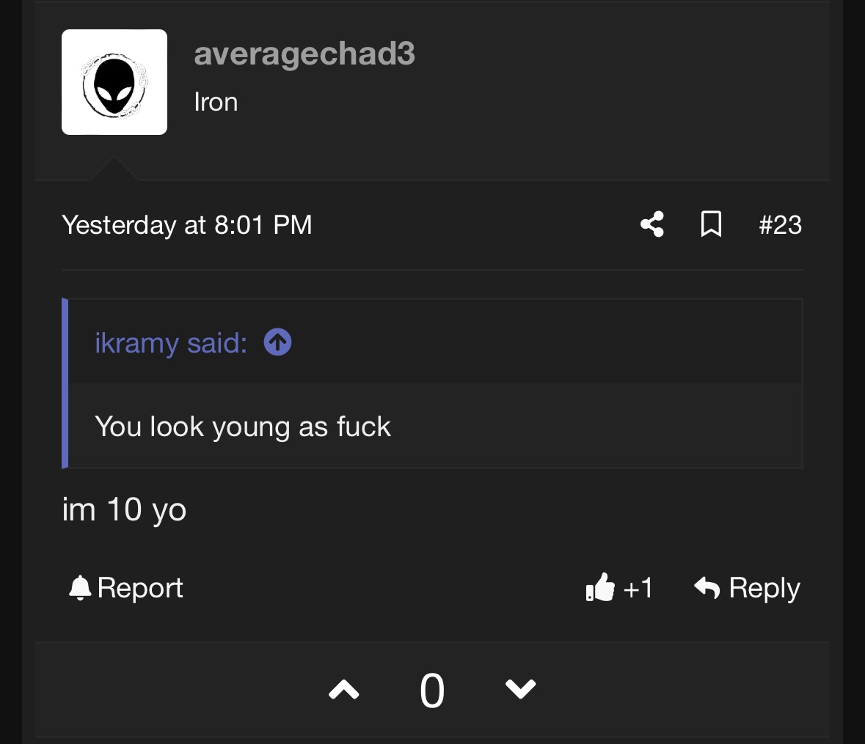Jump to quoted post via circled up-arrow

click(277, 342)
